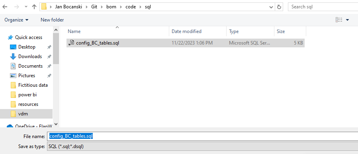Open the view options dropdown arrow

(x=348, y=20)
